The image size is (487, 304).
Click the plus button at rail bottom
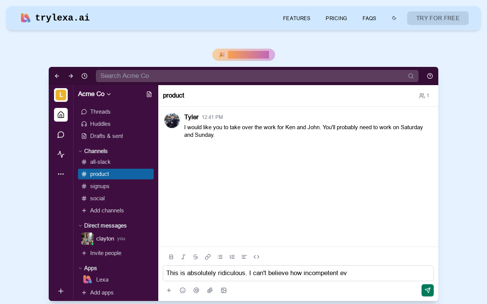coord(61,291)
